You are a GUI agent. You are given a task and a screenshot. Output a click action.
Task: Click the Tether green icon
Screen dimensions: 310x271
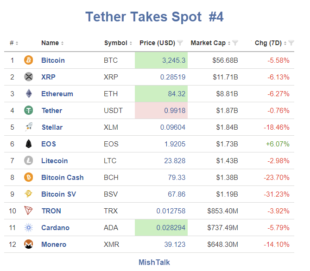click(x=29, y=111)
